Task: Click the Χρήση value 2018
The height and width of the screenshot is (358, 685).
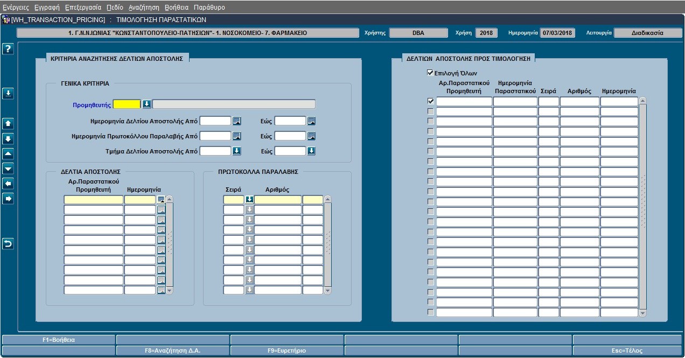Action: [487, 33]
